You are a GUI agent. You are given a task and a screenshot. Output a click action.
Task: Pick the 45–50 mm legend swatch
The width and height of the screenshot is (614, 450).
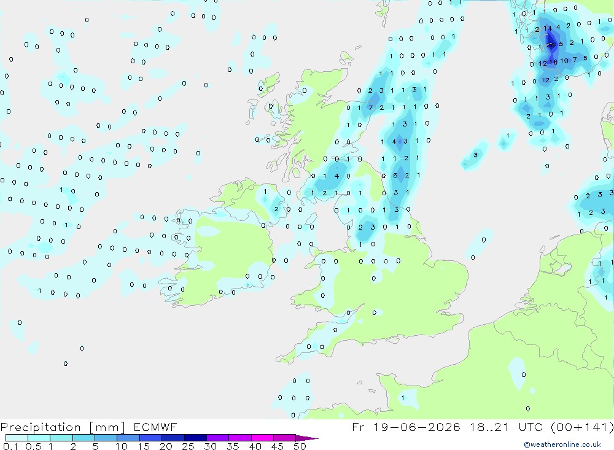(x=285, y=438)
